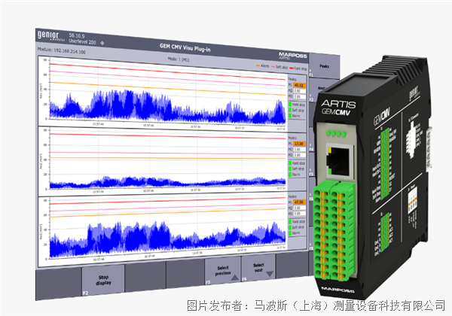Click the red Hard stop legend marker
This screenshot has width=452, height=316.
[292, 67]
